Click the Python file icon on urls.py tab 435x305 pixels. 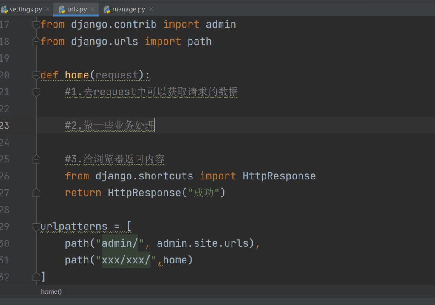click(62, 9)
